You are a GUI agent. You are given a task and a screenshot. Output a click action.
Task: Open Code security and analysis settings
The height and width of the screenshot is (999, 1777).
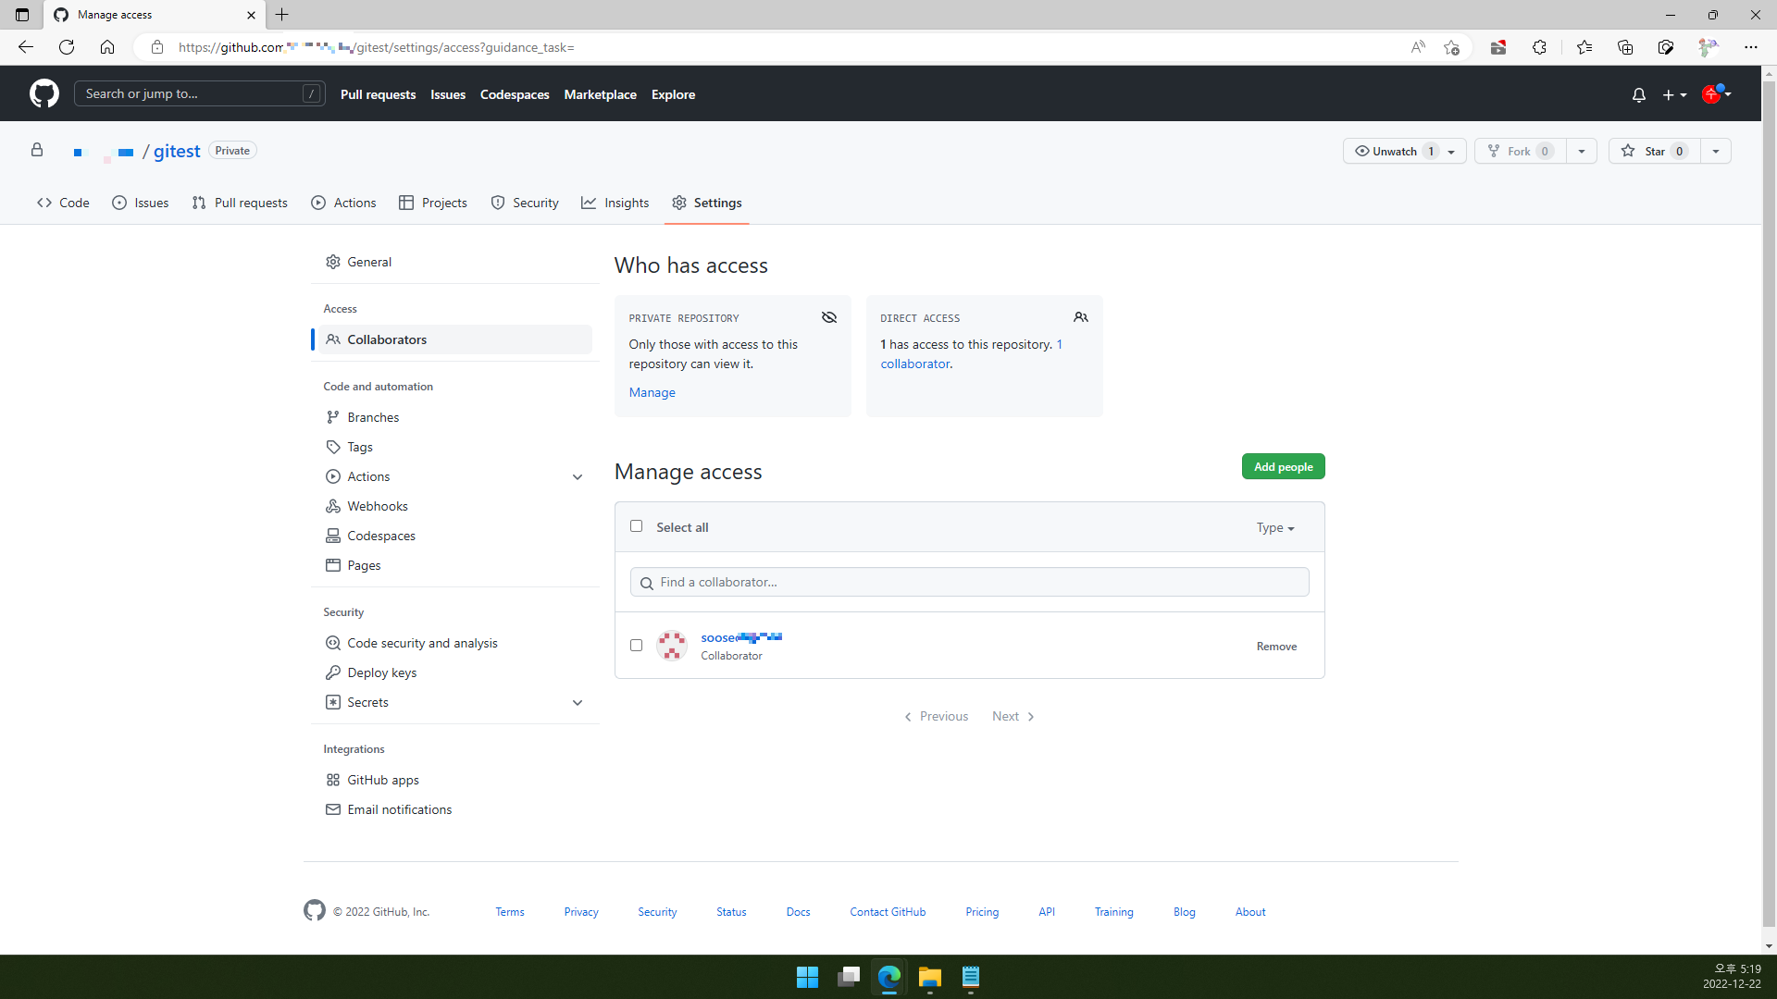[455, 643]
